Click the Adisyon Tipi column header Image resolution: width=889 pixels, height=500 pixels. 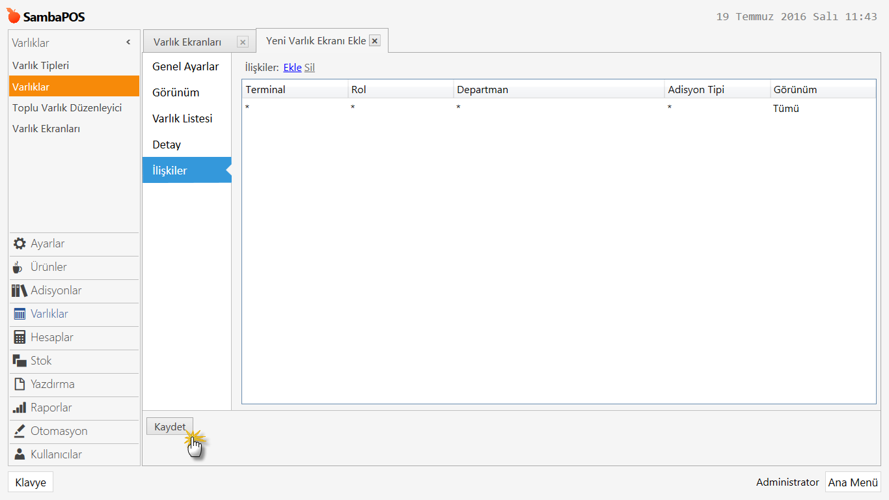(718, 89)
